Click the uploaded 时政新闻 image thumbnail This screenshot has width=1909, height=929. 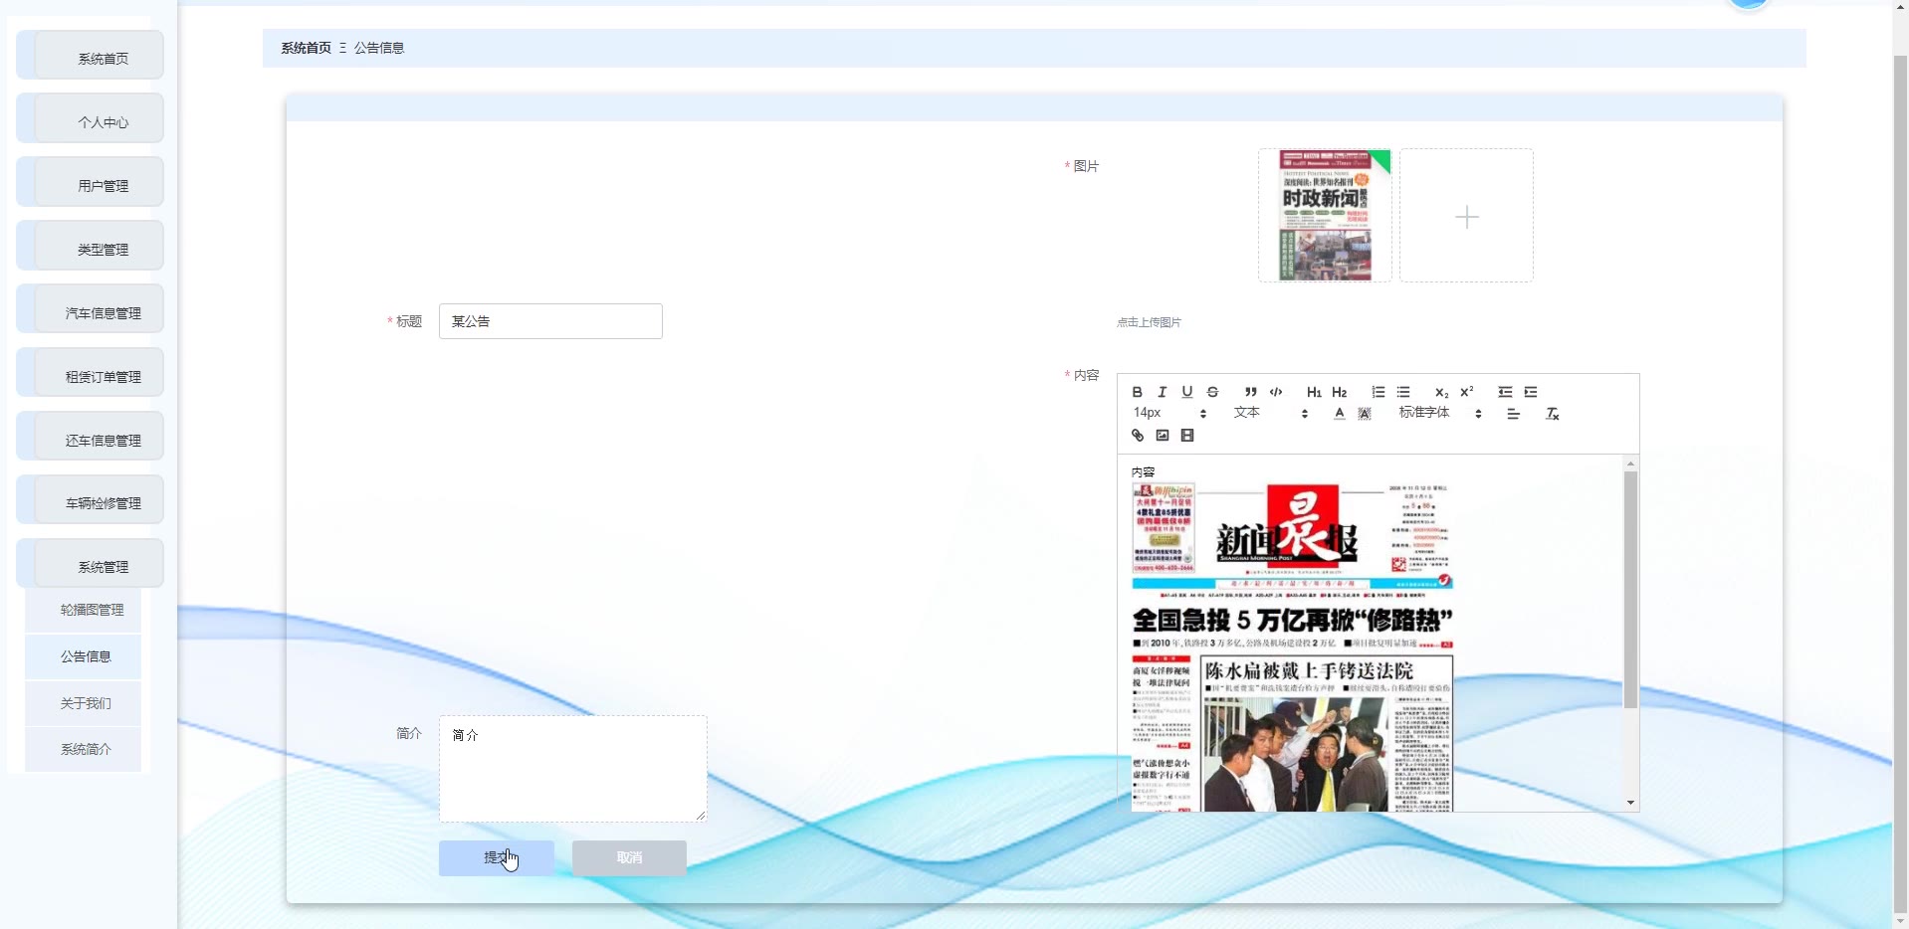coord(1325,216)
